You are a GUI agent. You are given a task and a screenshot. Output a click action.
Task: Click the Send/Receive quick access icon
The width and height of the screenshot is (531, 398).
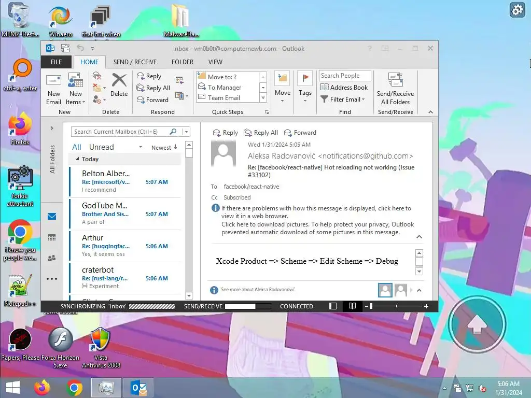coord(65,48)
